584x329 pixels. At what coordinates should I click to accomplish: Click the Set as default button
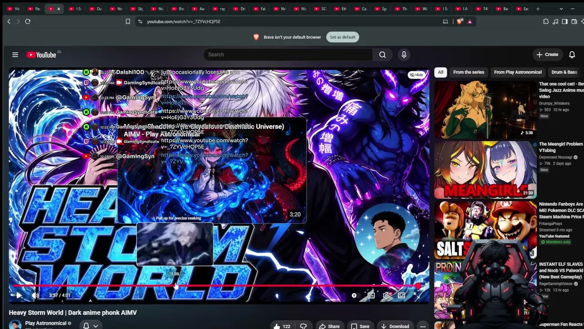343,37
